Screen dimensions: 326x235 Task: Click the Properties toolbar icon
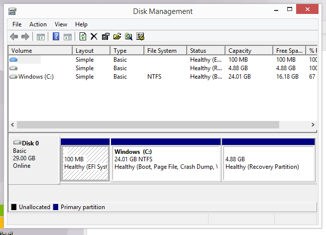pos(105,36)
